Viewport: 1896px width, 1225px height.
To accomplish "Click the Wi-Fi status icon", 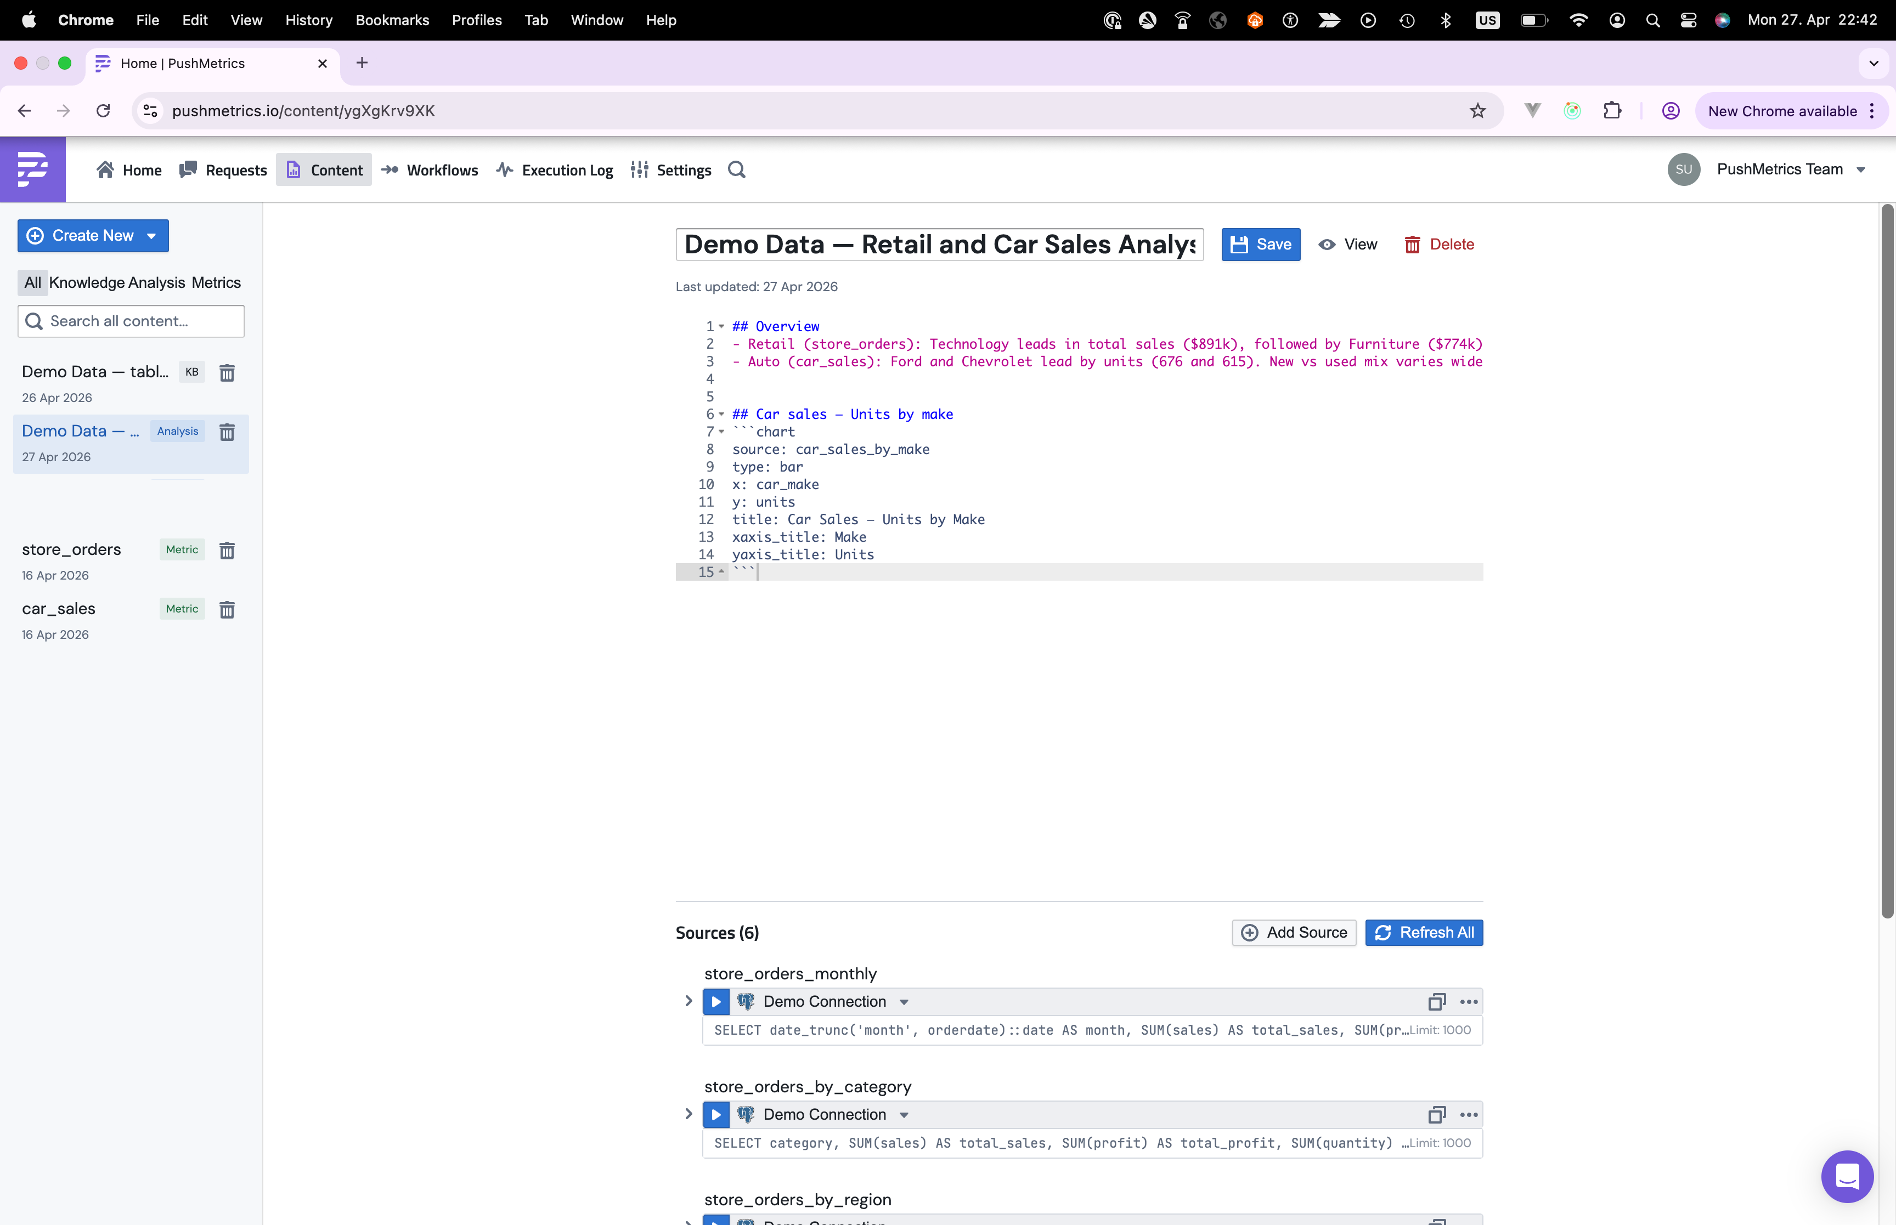I will pos(1578,20).
